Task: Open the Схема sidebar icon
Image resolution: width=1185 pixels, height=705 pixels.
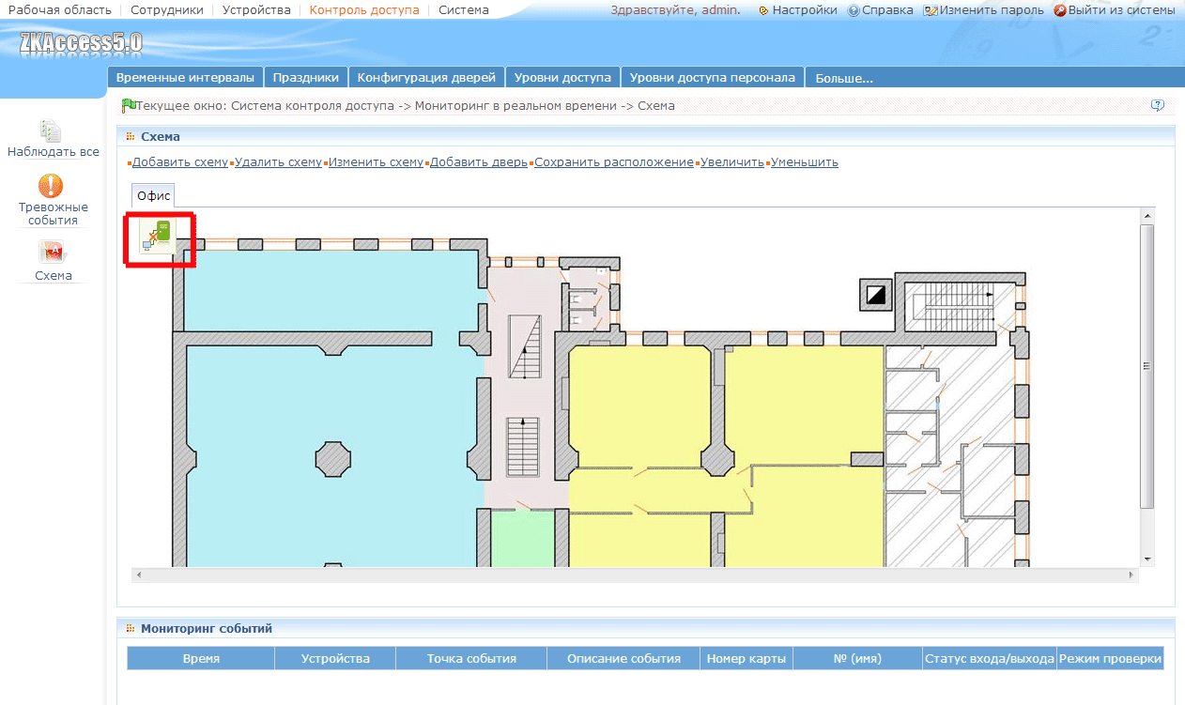Action: coord(52,252)
